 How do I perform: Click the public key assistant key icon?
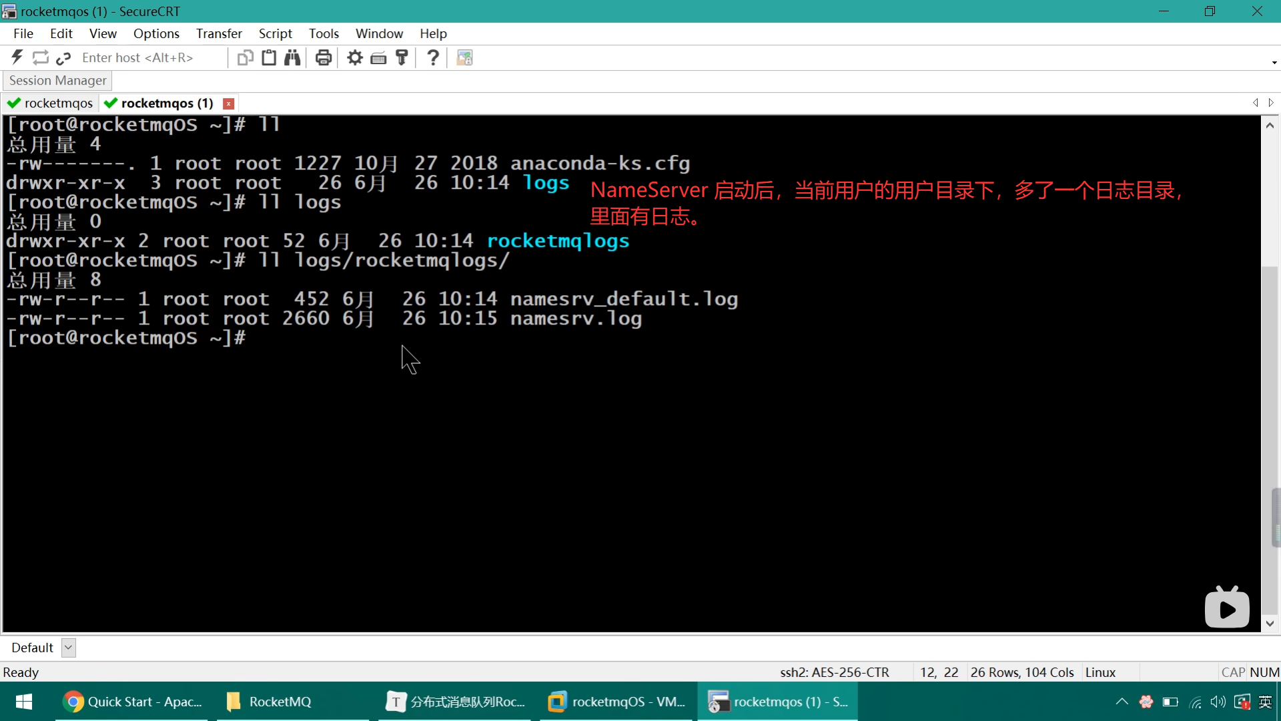click(x=402, y=57)
